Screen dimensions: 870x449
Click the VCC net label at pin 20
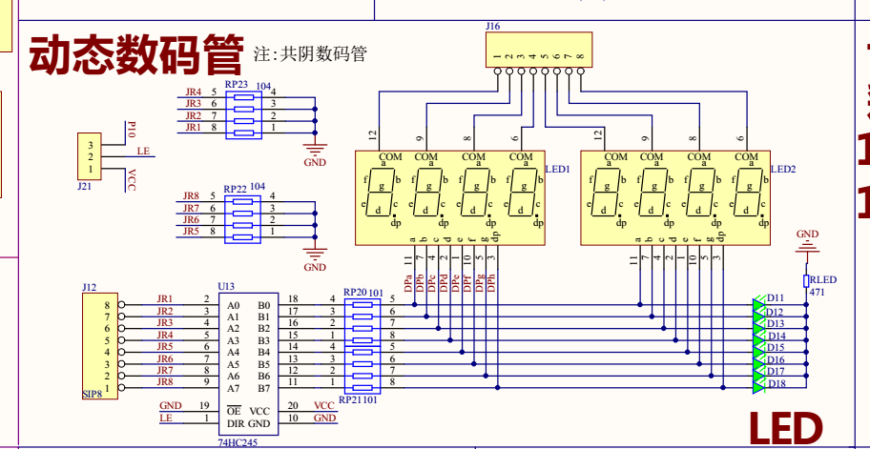pyautogui.click(x=324, y=406)
